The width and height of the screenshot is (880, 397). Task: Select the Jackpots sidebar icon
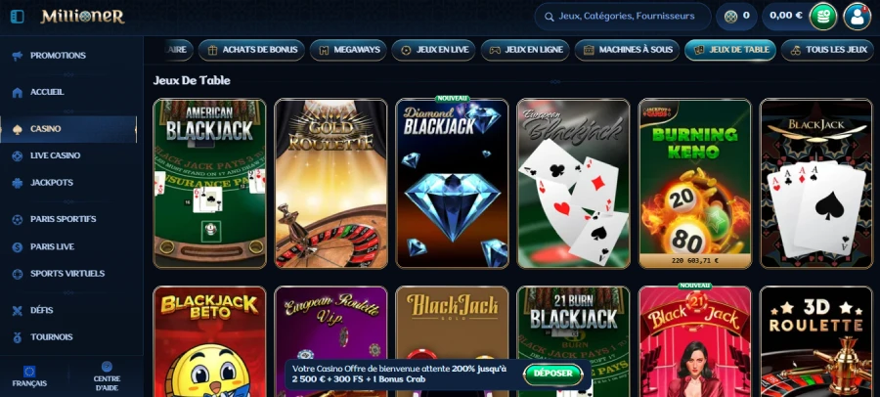18,183
